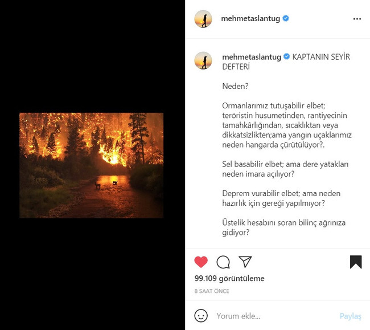Open the emoji picker smiley icon
This screenshot has width=370, height=330.
tap(201, 315)
